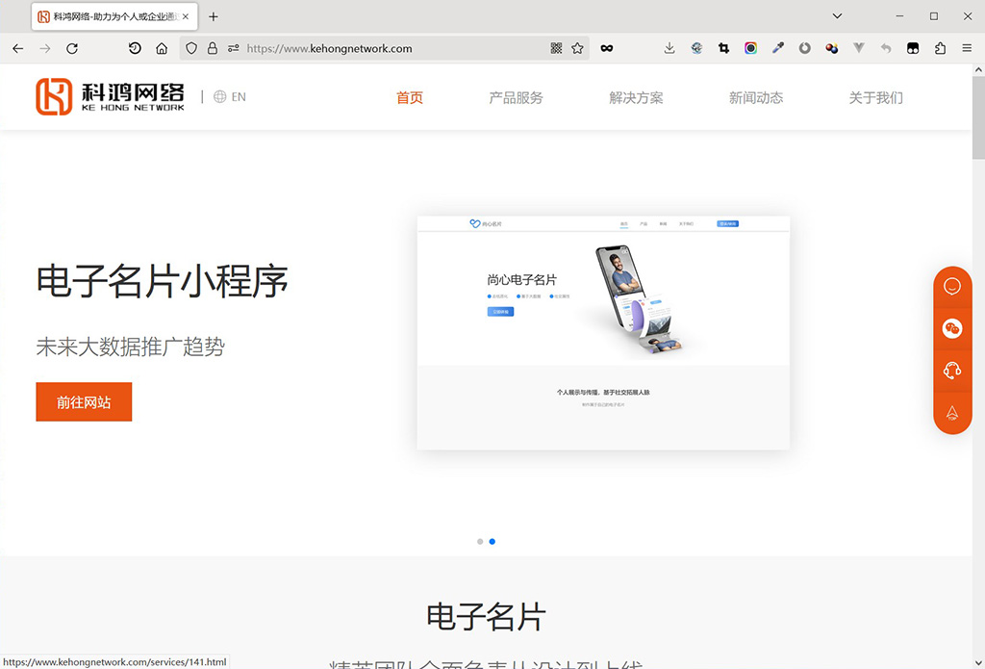Click the screenshot crop extension icon
The width and height of the screenshot is (985, 669).
[723, 47]
